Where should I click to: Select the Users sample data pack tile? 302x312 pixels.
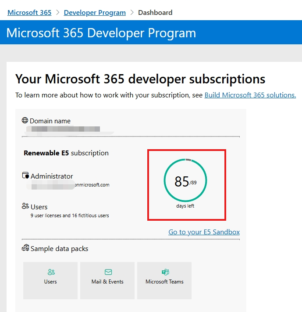pyautogui.click(x=50, y=280)
